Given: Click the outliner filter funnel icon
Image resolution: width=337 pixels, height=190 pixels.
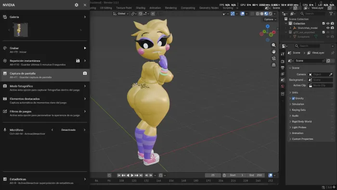Looking at the screenshot, I should [331, 14].
